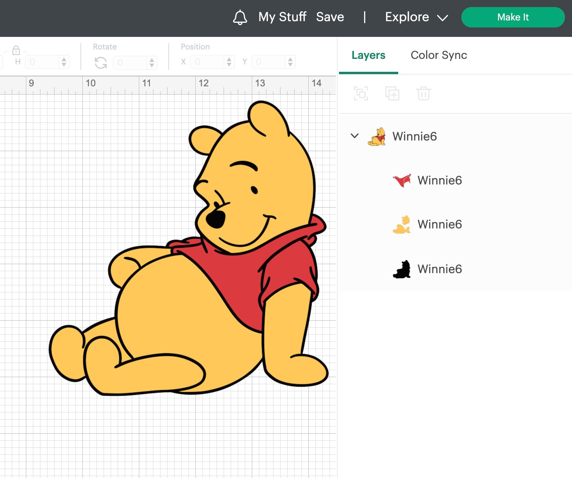Click the rotate icon in the toolbar
572x478 pixels.
(100, 62)
